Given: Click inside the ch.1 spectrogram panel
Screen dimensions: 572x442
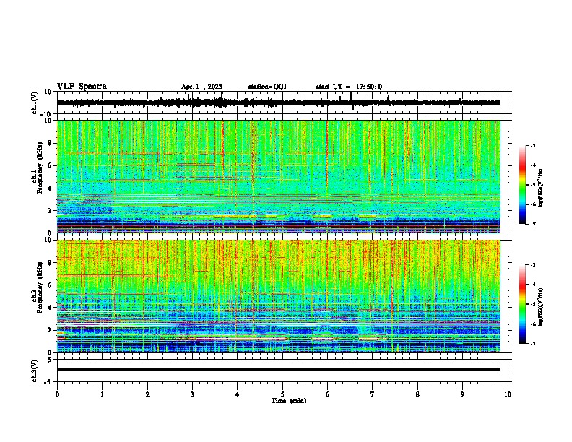Looking at the screenshot, I should click(279, 176).
